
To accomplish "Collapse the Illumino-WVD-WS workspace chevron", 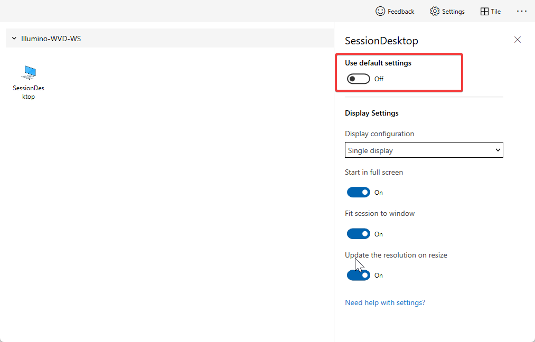I will point(14,39).
